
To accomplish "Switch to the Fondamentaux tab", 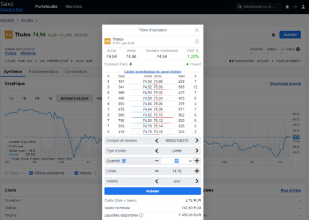I will click(x=43, y=72).
